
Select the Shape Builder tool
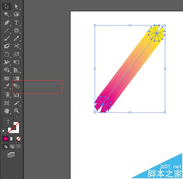pyautogui.click(x=7, y=70)
